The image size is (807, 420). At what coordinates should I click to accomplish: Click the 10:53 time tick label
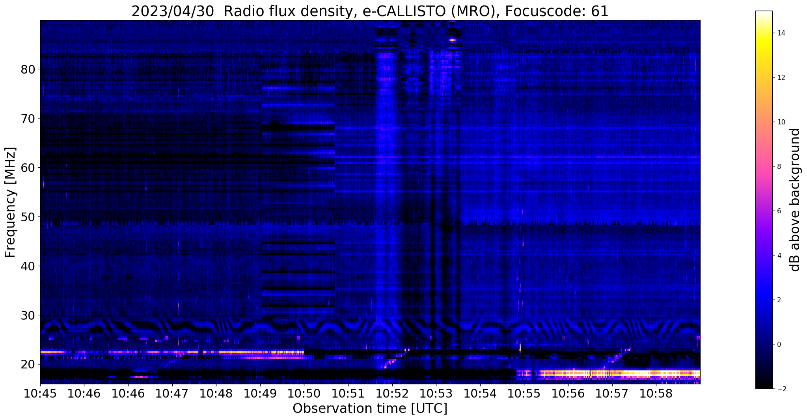[x=436, y=393]
